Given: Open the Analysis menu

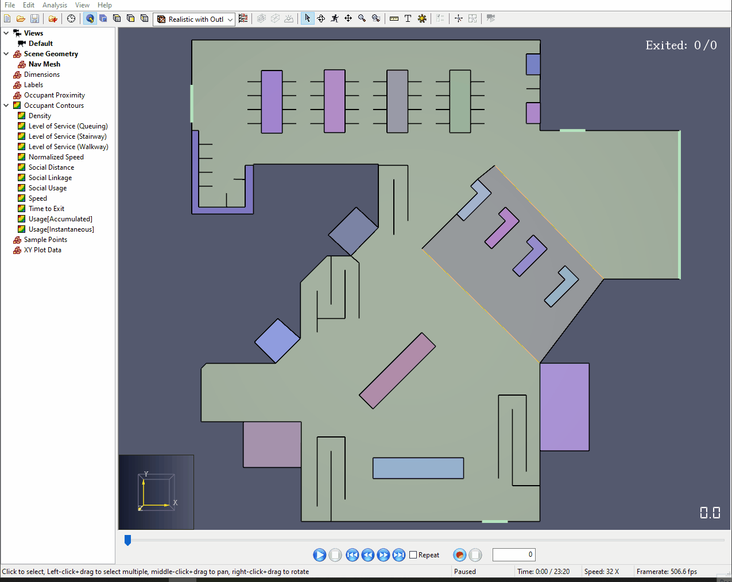Looking at the screenshot, I should point(55,5).
